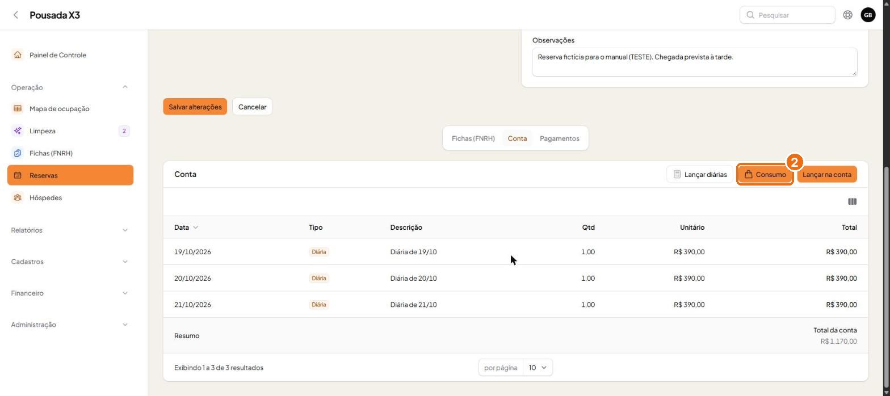
Task: Open Hóspedes in the sidebar
Action: coord(70,197)
